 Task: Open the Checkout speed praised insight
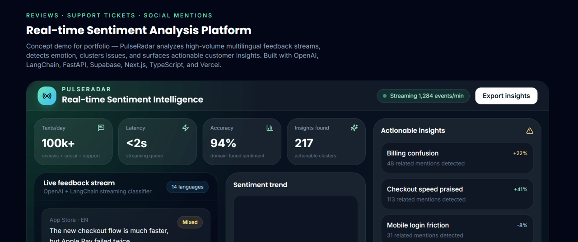coord(457,194)
